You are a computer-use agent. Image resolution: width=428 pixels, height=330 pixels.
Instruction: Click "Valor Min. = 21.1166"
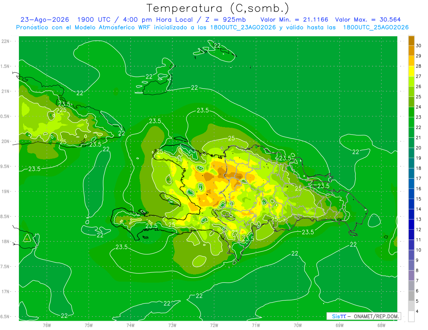tap(294, 20)
